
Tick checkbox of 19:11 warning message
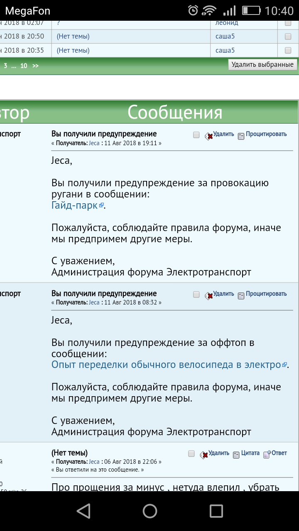(x=196, y=135)
